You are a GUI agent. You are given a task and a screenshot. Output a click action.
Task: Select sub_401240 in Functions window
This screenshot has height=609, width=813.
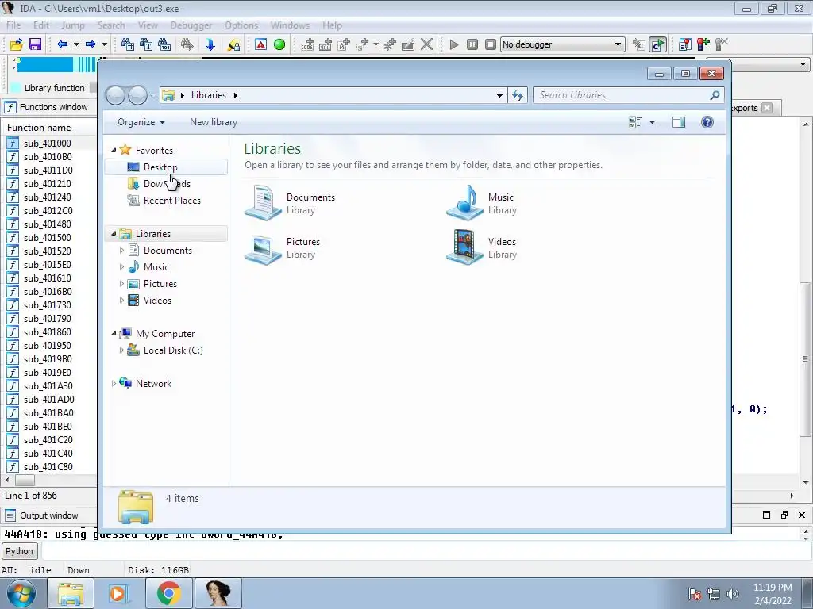(48, 197)
